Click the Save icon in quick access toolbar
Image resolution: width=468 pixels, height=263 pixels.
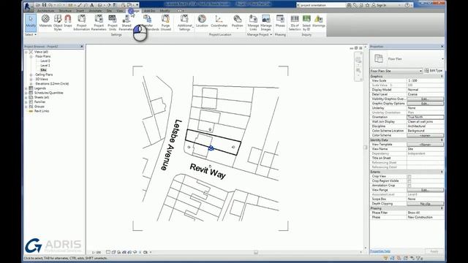[44, 5]
